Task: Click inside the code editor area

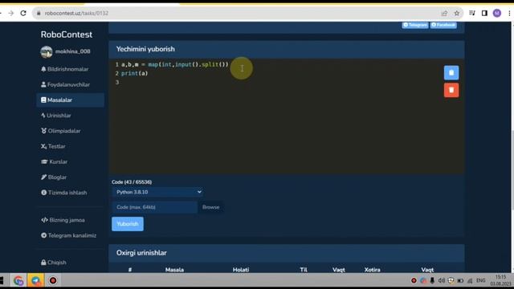Action: pyautogui.click(x=287, y=116)
